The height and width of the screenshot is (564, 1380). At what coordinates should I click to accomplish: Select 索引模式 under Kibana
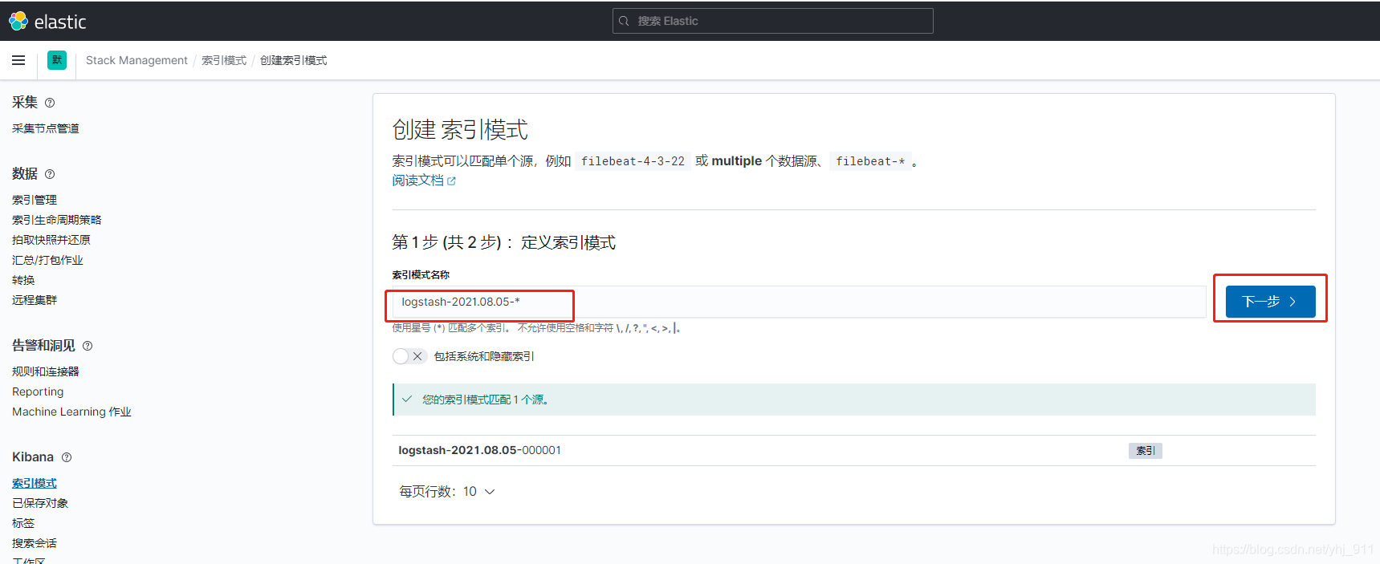[x=35, y=483]
